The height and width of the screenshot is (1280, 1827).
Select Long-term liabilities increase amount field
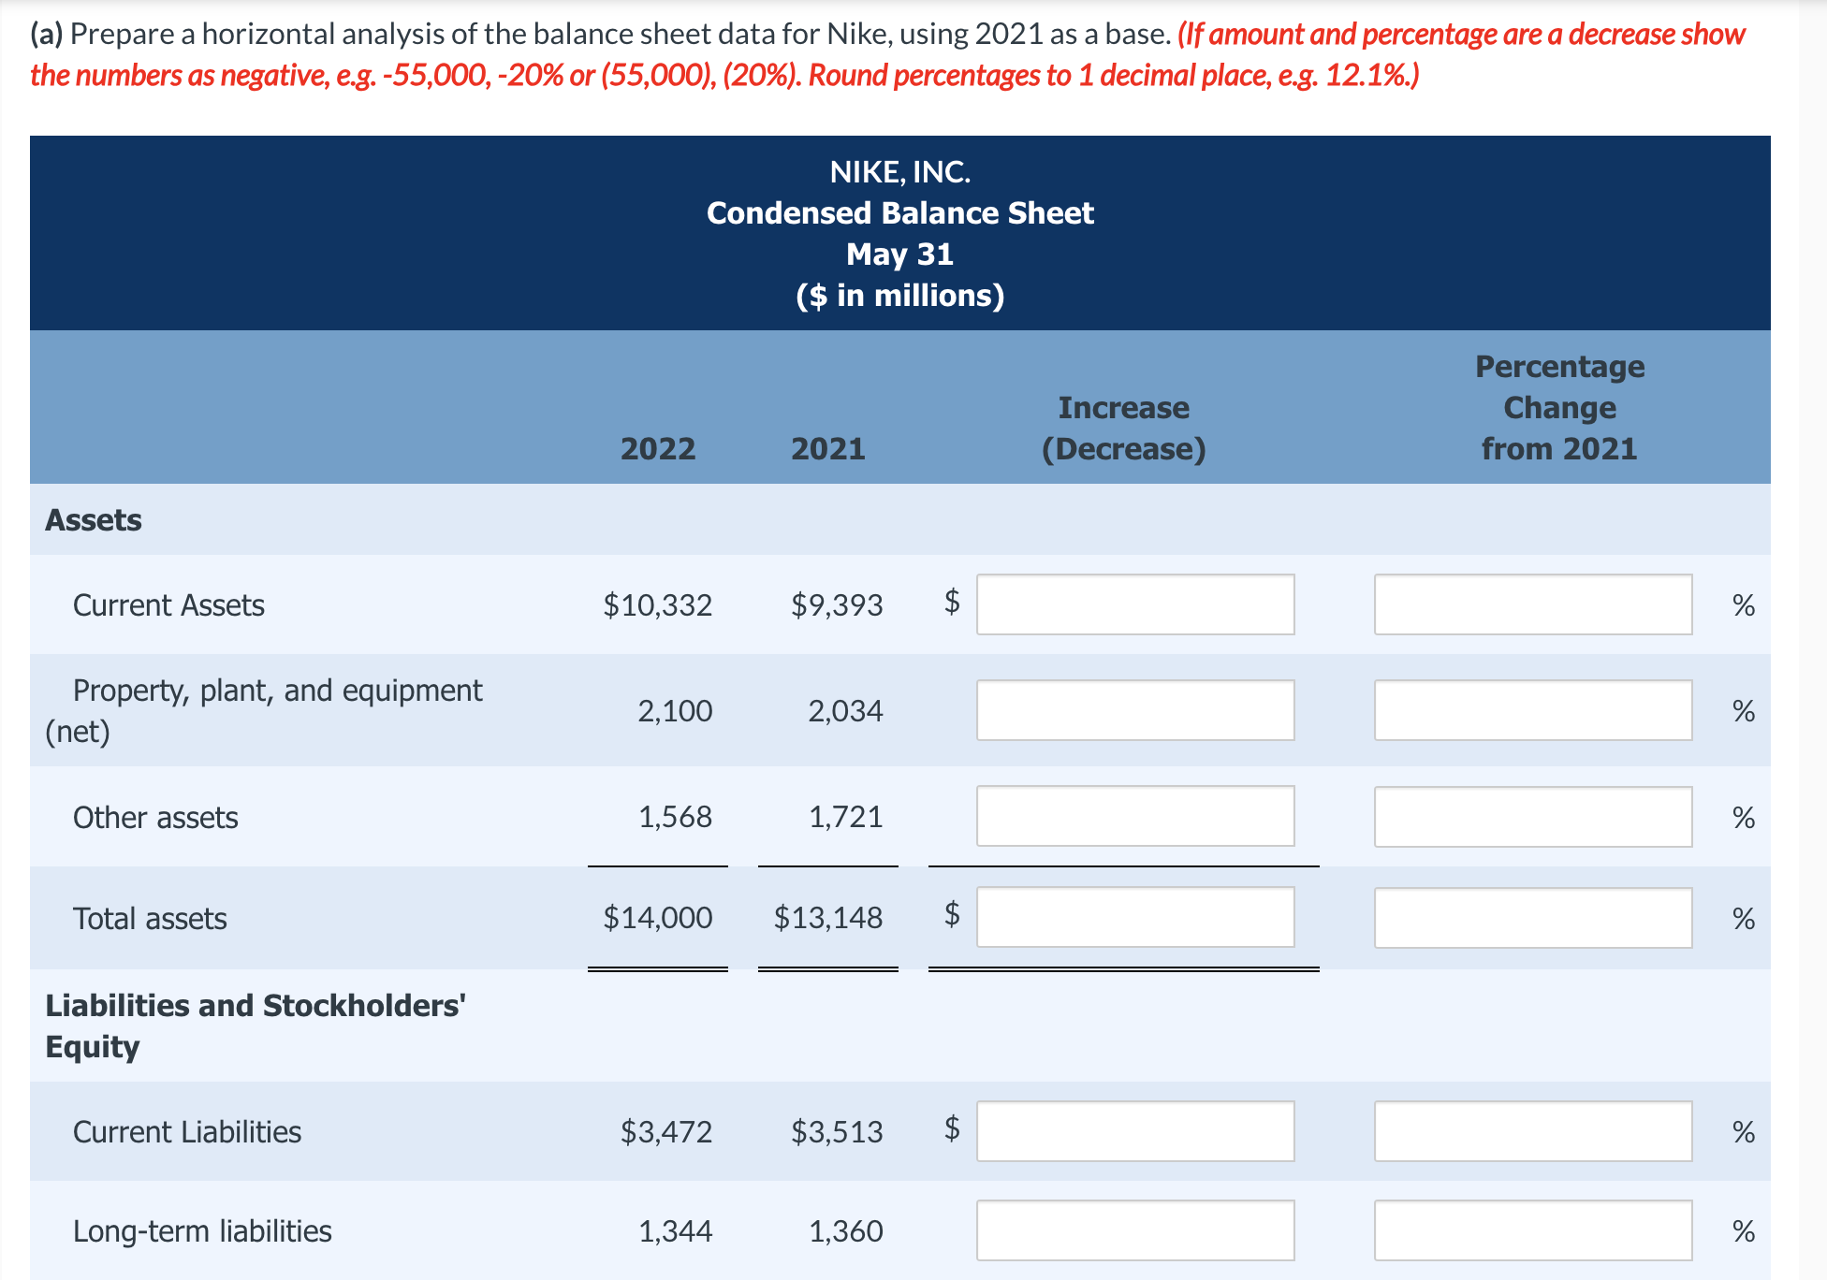(x=1135, y=1230)
